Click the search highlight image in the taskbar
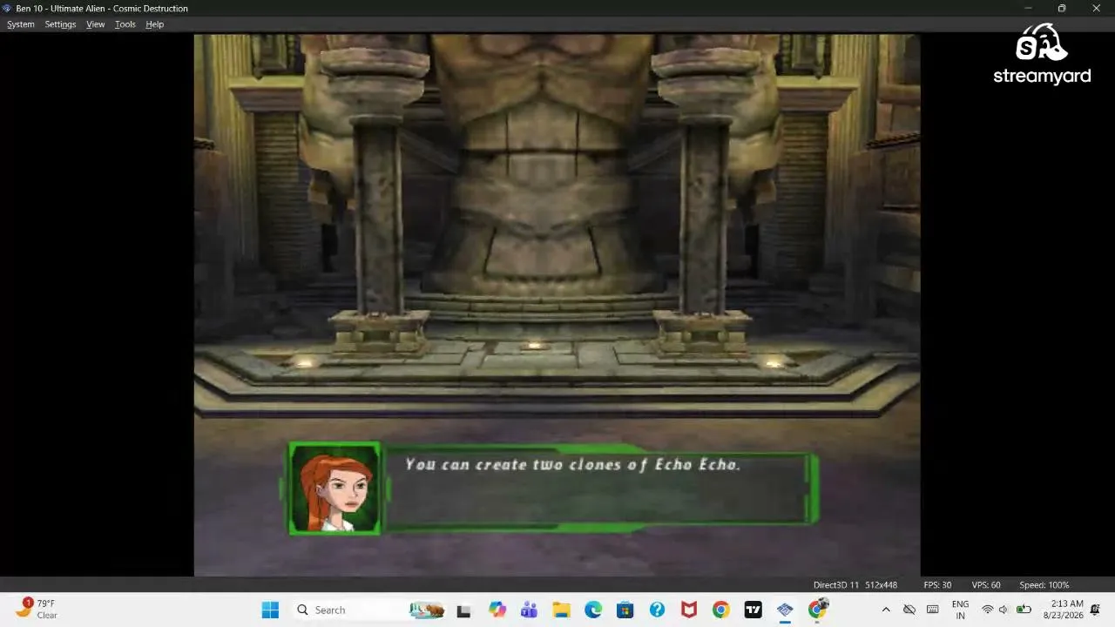 (427, 610)
